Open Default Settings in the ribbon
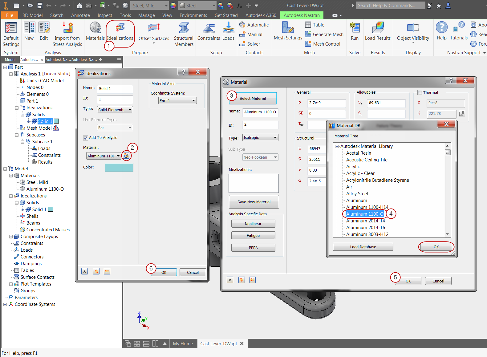The image size is (487, 357). (x=11, y=34)
